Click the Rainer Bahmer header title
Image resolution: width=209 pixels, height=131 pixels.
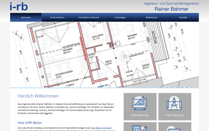[x=171, y=9]
